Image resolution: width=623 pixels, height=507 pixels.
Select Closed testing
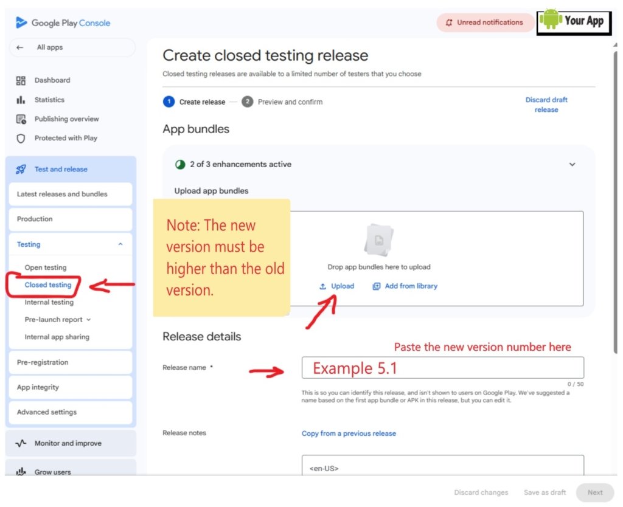click(48, 285)
